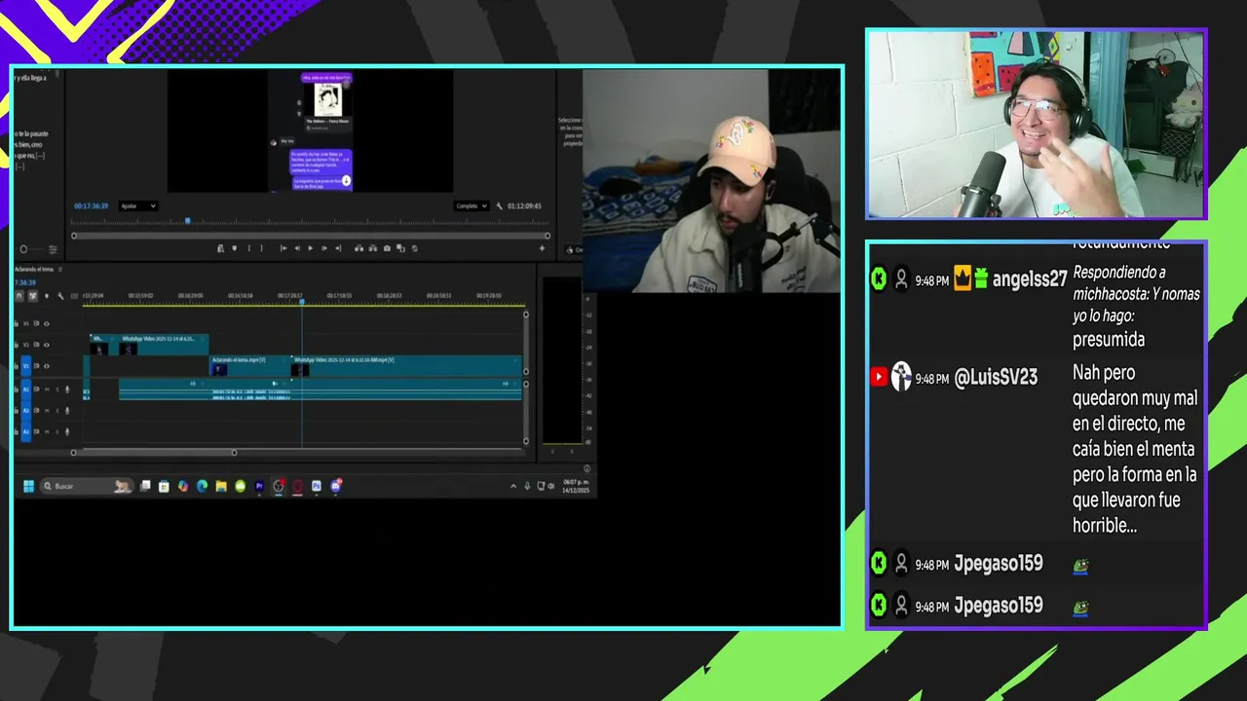Click the Mark In bracket icon
This screenshot has width=1247, height=701.
249,248
